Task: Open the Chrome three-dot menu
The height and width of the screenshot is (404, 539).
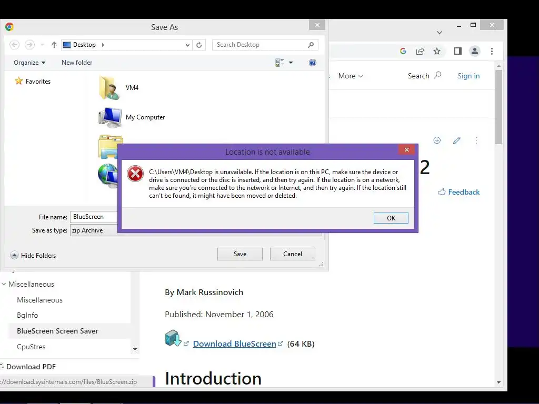Action: (492, 51)
